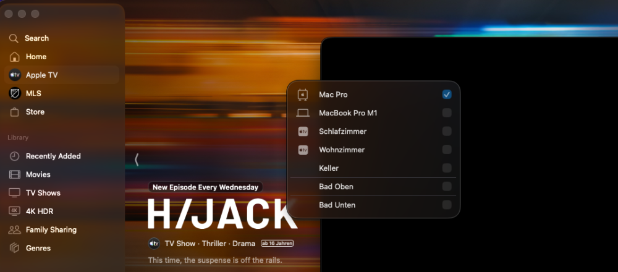Viewport: 618px width, 272px height.
Task: Open 4K HDR library section
Action: point(61,211)
